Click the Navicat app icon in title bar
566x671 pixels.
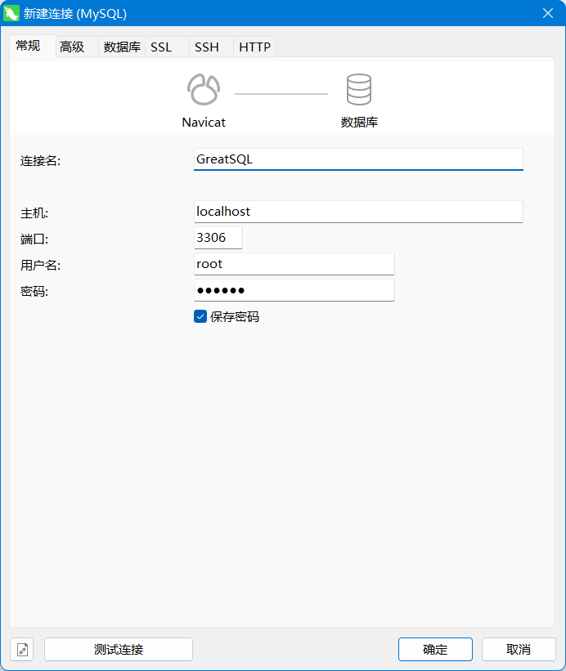11,13
